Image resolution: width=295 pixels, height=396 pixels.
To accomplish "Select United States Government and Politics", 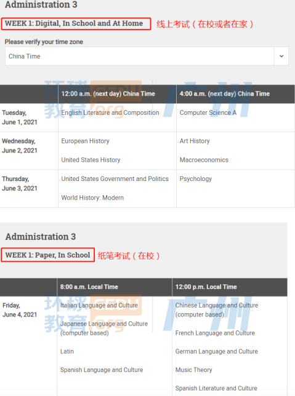I will point(115,179).
